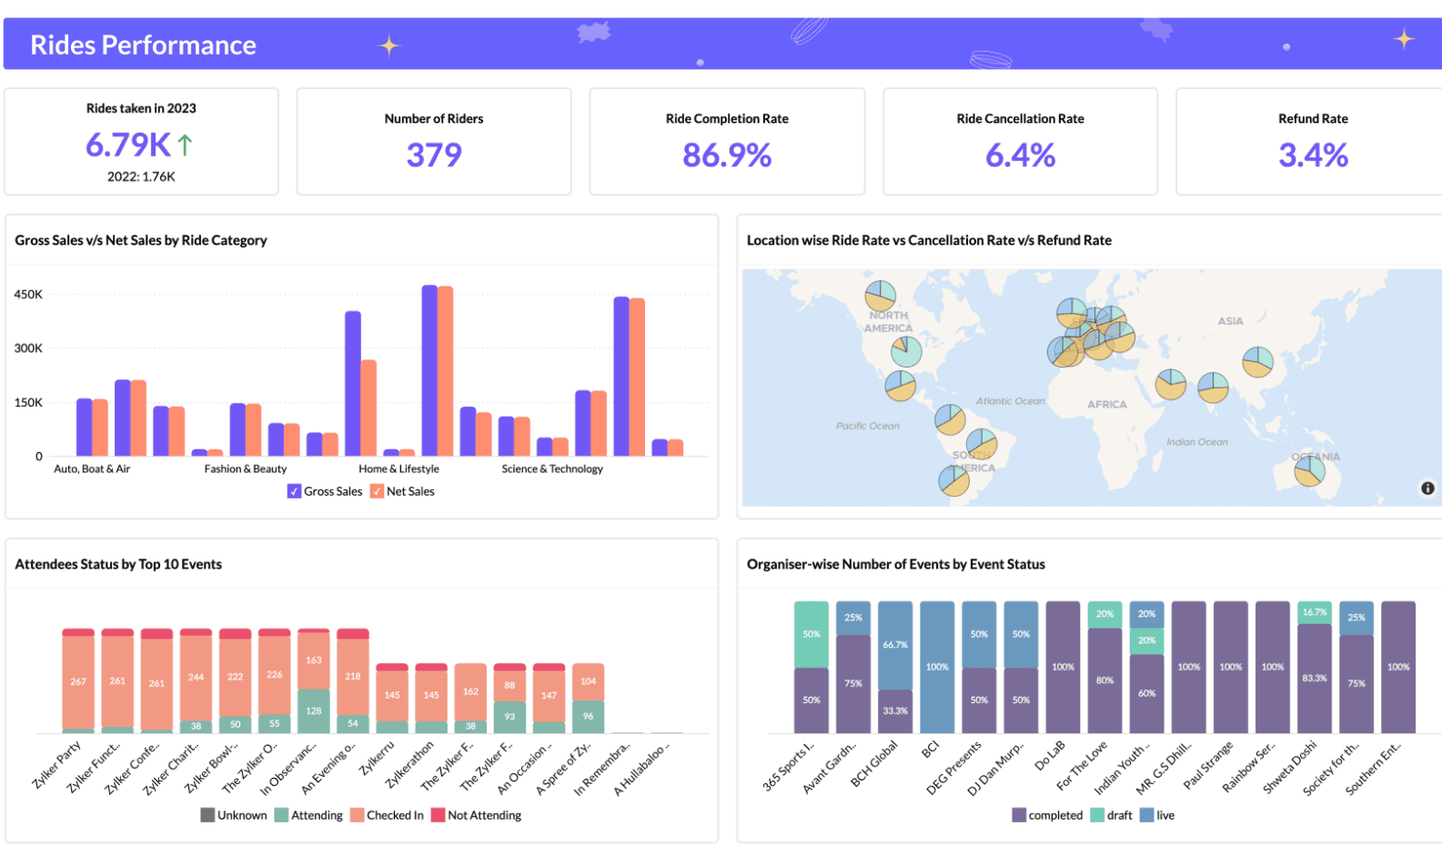Click the Not Attending legend color swatch

pos(438,815)
